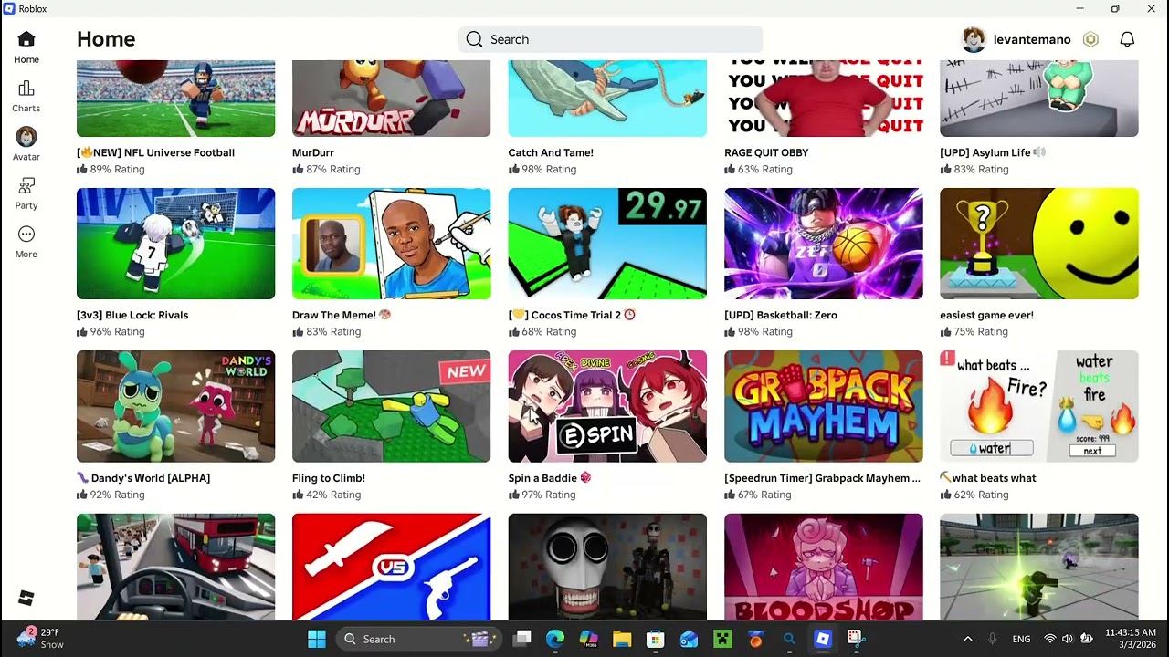Click the '[🔥NEW] NFL Universe Football' title
Viewport: 1169px width, 657px height.
coord(155,152)
